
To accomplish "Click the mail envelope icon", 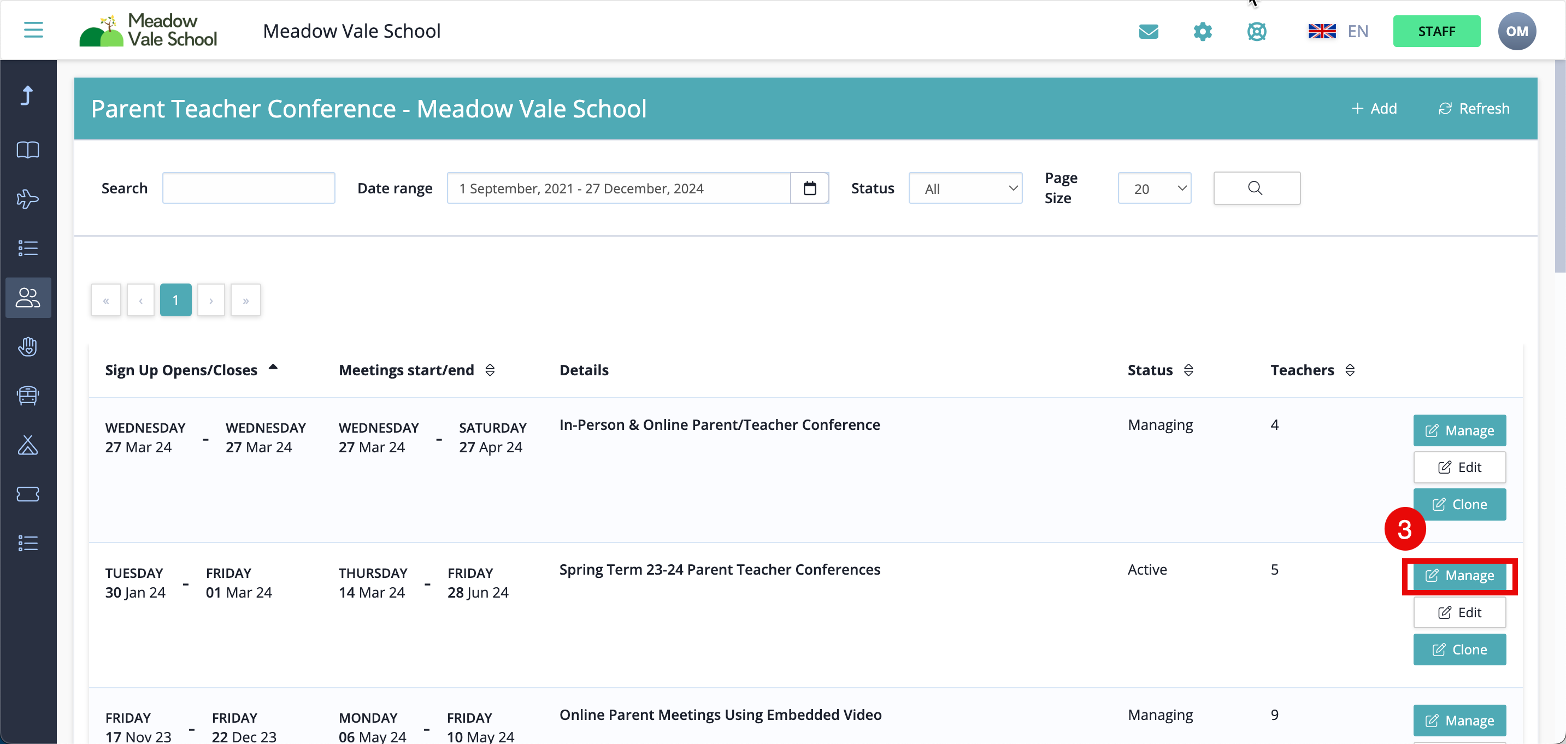I will click(x=1148, y=31).
